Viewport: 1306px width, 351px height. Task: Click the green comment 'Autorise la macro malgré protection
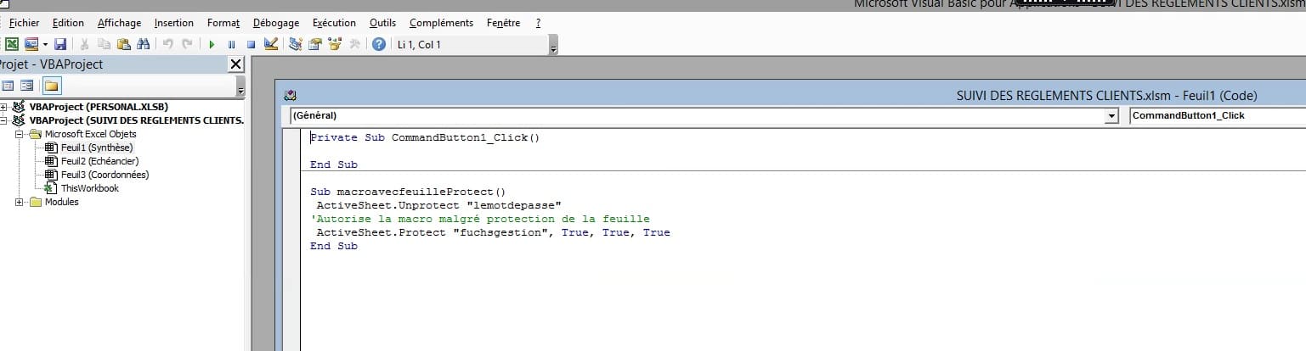click(x=480, y=219)
